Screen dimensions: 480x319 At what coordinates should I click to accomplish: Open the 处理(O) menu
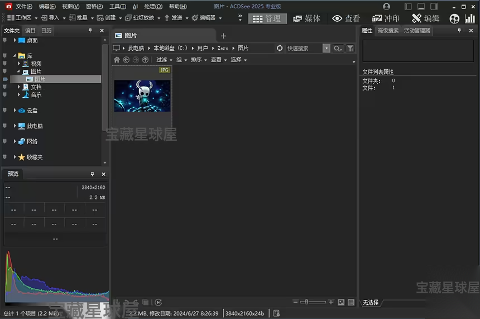pos(153,7)
